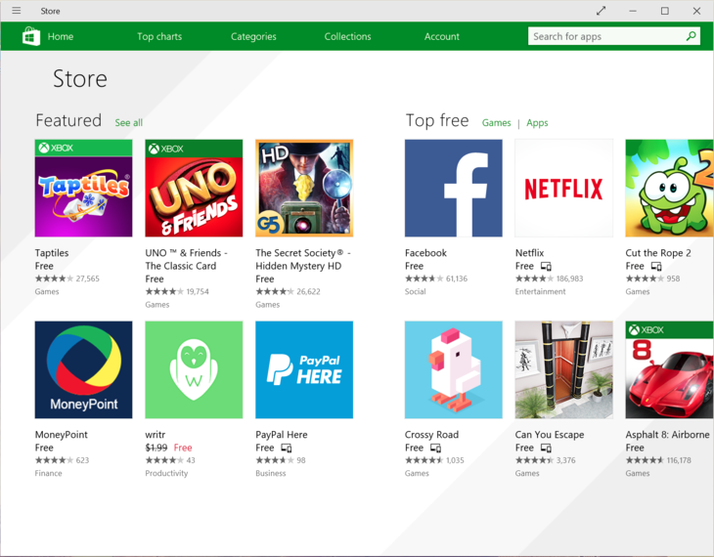Image resolution: width=714 pixels, height=557 pixels.
Task: Open the UNO & Friends app tile
Action: 194,188
